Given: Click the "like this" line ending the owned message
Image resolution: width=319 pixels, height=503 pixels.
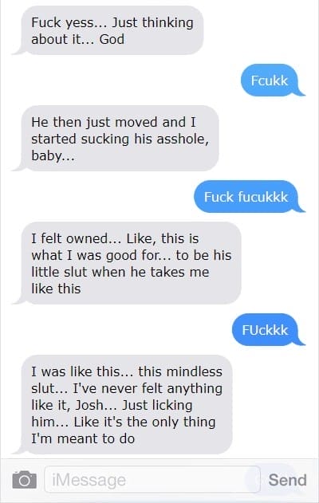Looking at the screenshot, I should coord(56,289).
